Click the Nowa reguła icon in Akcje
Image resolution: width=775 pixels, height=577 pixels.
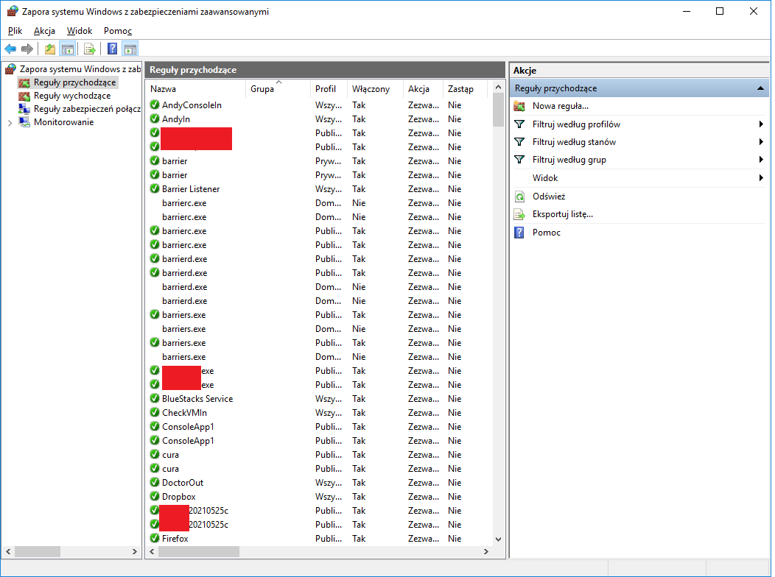coord(519,106)
